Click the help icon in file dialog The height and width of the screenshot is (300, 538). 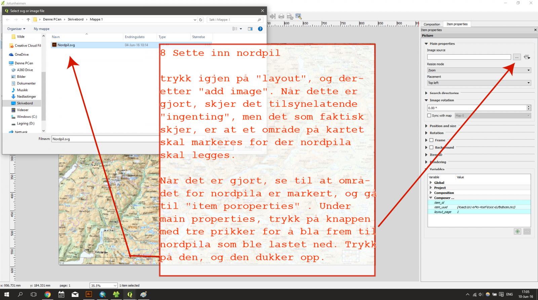coord(260,29)
